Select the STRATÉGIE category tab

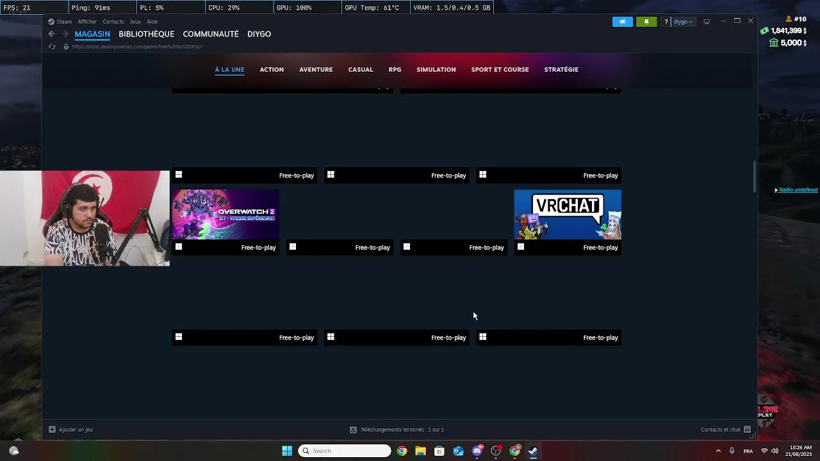[561, 69]
